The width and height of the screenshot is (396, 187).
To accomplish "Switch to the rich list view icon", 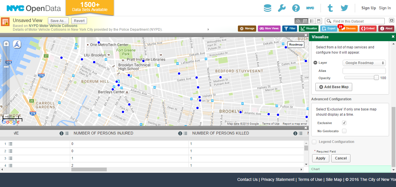I will [312, 21].
